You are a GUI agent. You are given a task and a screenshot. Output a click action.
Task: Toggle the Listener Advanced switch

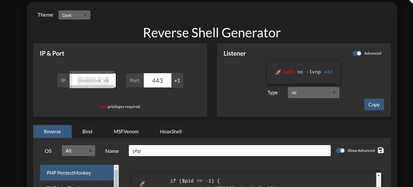[x=357, y=53]
